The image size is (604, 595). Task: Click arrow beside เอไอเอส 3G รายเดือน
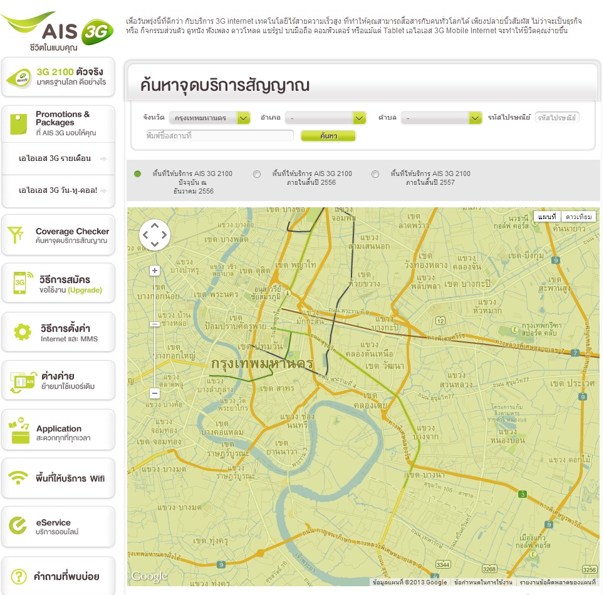tap(103, 158)
